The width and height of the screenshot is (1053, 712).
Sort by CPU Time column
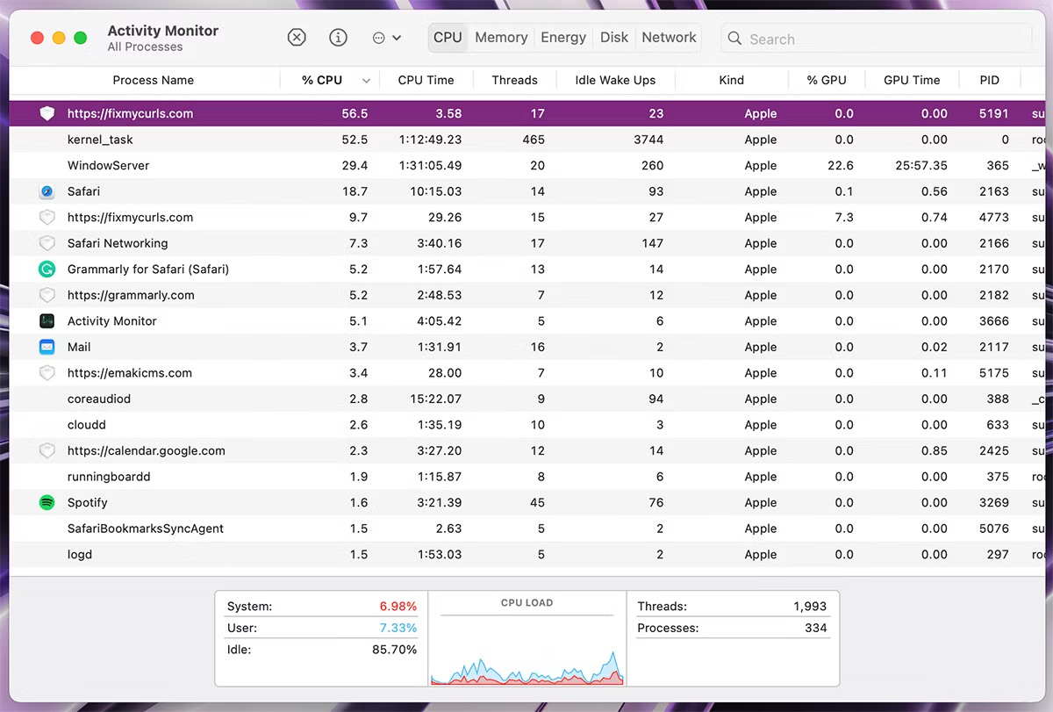pyautogui.click(x=426, y=80)
